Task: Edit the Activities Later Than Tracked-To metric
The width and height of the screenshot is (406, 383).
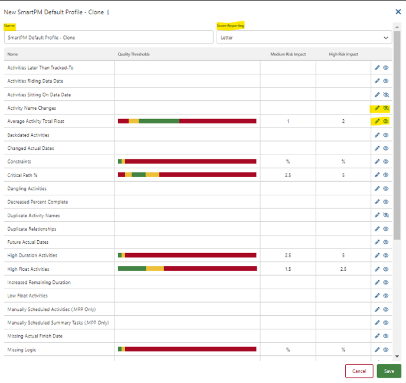Action: point(377,68)
